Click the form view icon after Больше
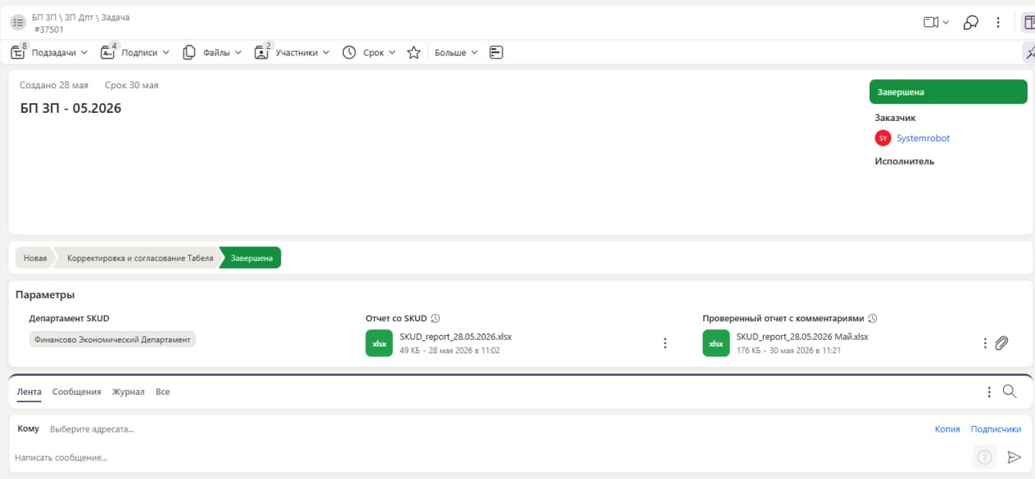 click(x=495, y=52)
